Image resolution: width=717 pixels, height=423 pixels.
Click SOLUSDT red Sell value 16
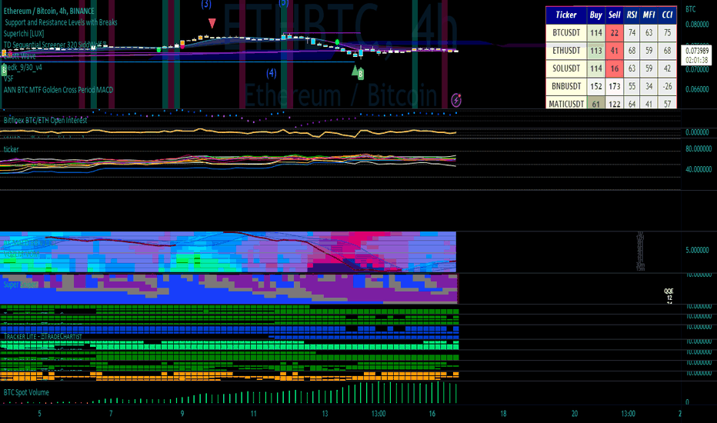click(614, 68)
